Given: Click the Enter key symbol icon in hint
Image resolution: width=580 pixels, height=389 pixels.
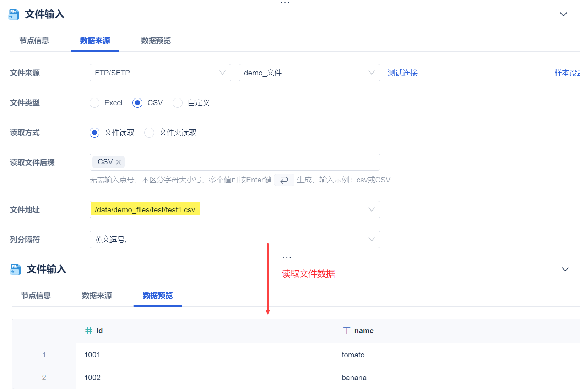Looking at the screenshot, I should click(x=284, y=180).
